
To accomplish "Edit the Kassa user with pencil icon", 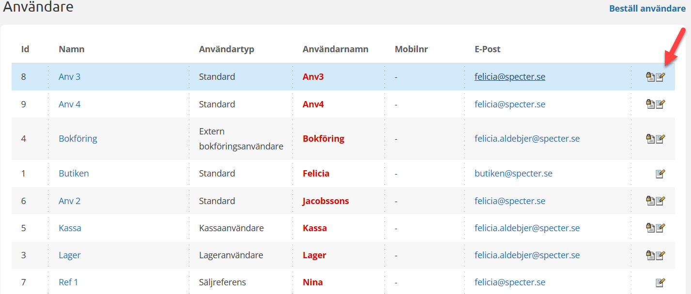I will pyautogui.click(x=660, y=228).
